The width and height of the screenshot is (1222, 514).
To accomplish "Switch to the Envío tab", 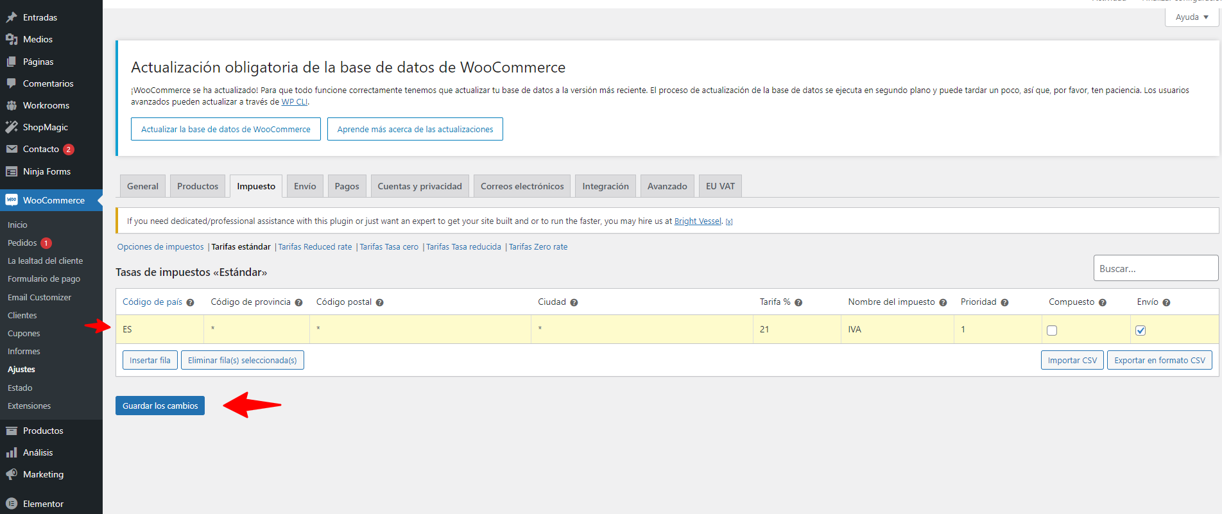I will tap(305, 186).
